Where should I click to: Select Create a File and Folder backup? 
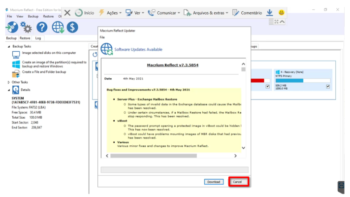44,72
